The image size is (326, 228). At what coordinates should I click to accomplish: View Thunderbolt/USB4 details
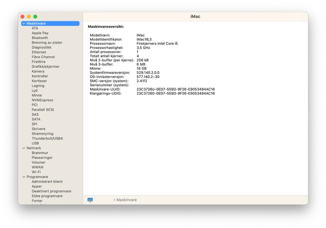point(47,138)
